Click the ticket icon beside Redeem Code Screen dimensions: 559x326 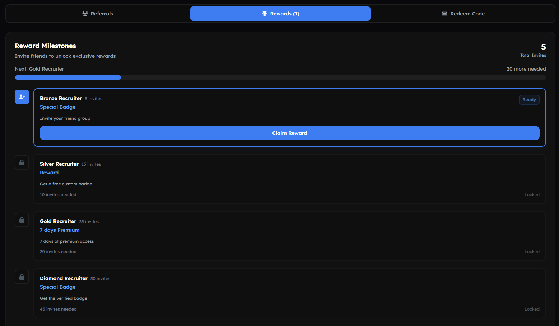click(x=444, y=14)
